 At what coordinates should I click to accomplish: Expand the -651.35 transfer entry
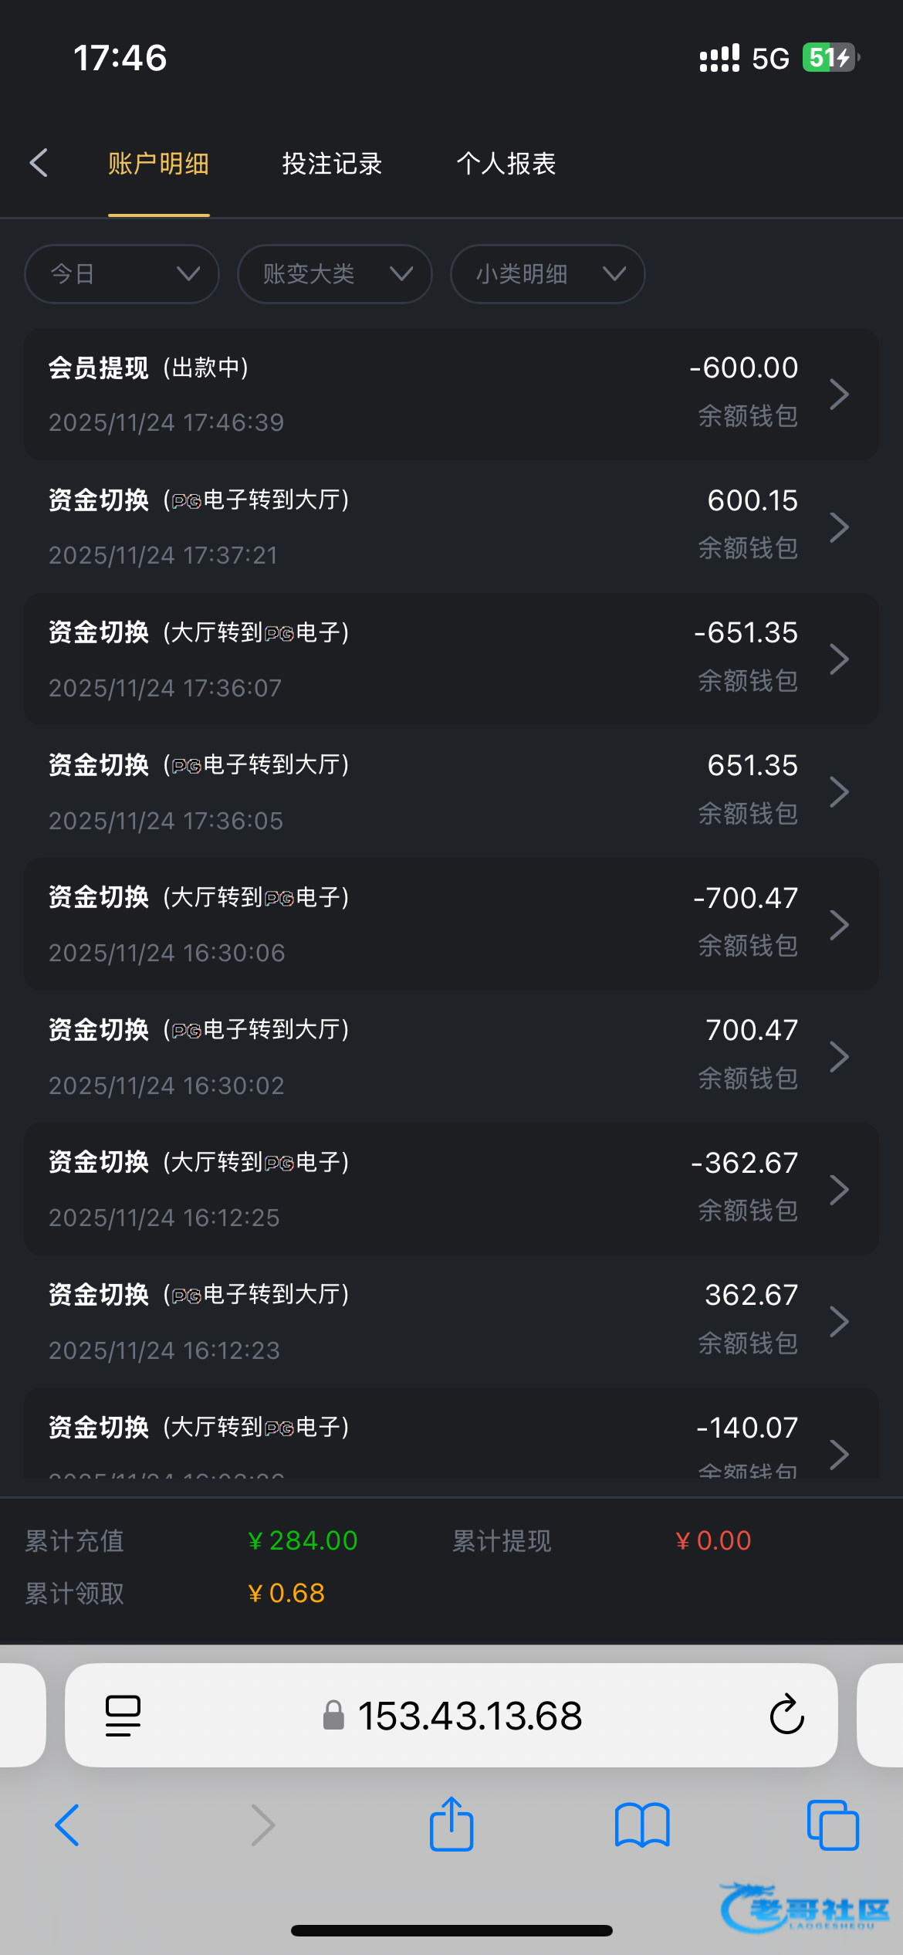[x=839, y=659]
